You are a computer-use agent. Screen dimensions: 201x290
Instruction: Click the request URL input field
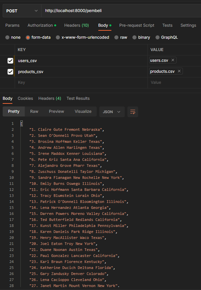(x=100, y=10)
